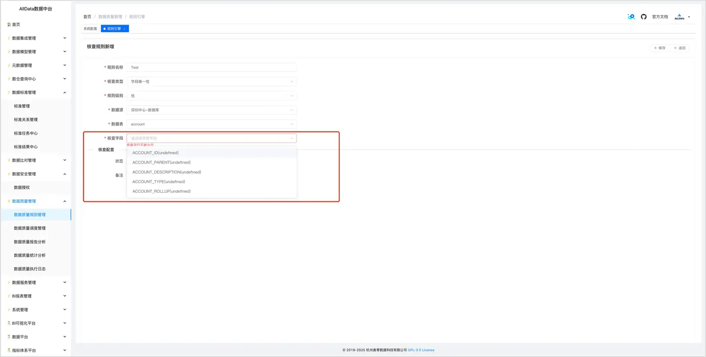Expand the 数据比对管理 chevron
Viewport: 706px width, 357px height.
[x=65, y=160]
